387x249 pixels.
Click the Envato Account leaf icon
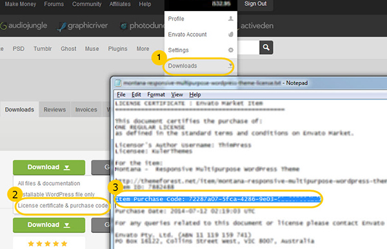230,34
